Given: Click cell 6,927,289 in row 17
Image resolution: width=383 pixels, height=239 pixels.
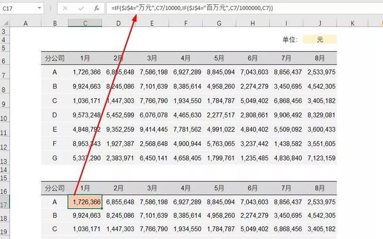Looking at the screenshot, I should (187, 202).
